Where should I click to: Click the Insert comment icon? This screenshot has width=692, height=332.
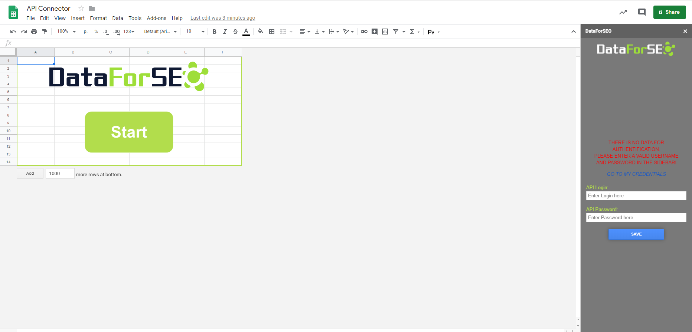(375, 32)
